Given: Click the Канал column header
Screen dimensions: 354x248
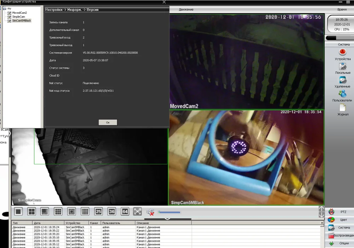Looking at the screenshot, I should [x=95, y=223].
